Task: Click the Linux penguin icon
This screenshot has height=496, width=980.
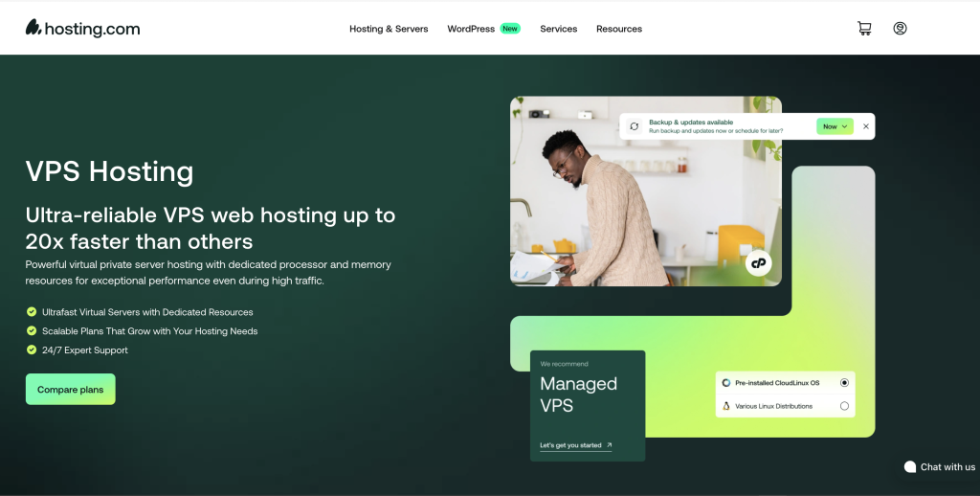Action: click(x=726, y=406)
